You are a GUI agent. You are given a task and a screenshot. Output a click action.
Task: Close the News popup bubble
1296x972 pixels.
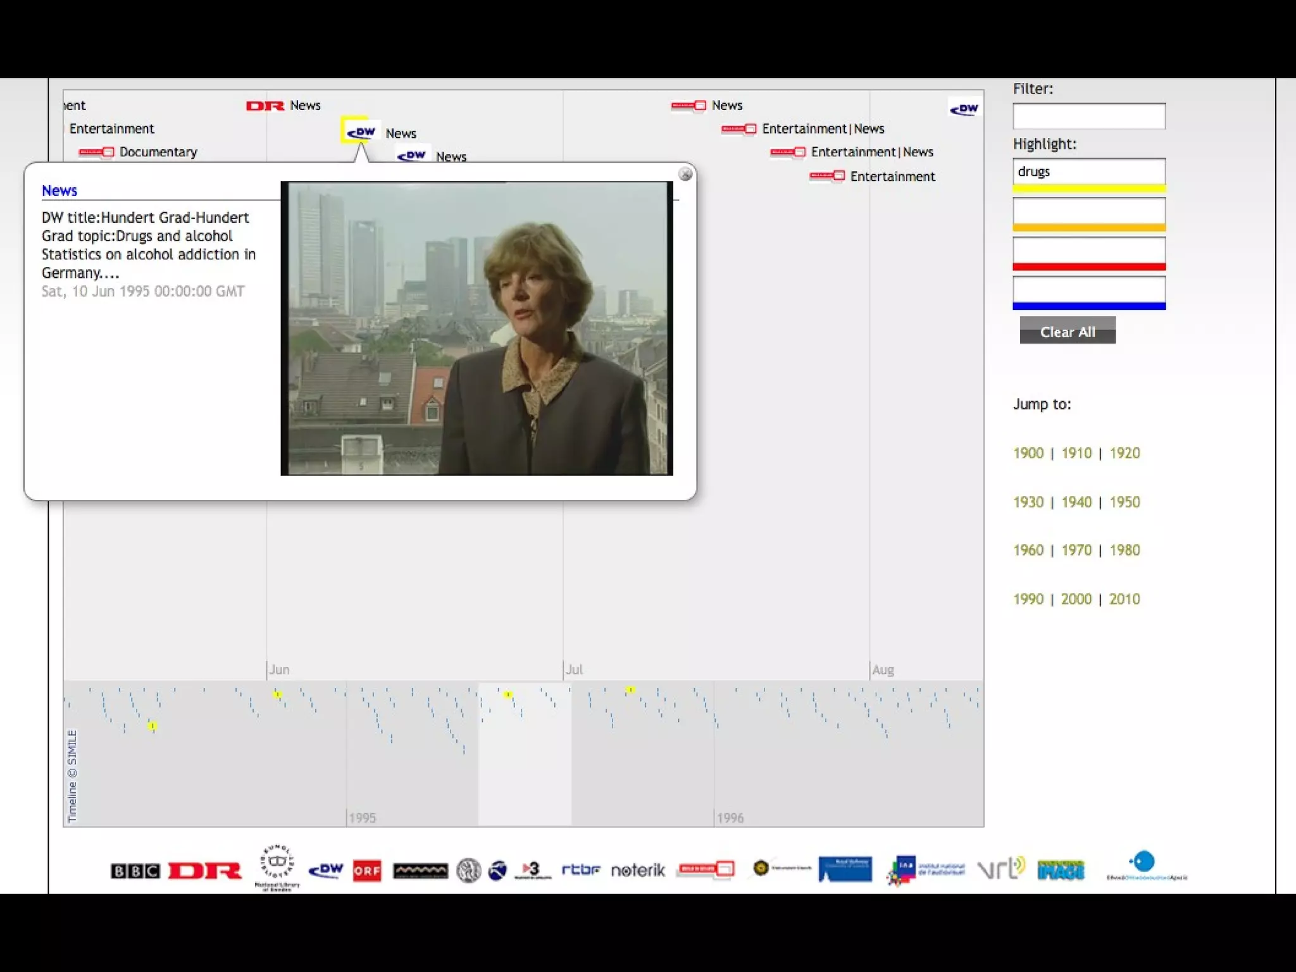tap(685, 174)
